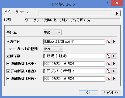The height and width of the screenshot is (98, 125).
Task: Click the 詳細係数 (垂直) output field
Action: [x=74, y=71]
